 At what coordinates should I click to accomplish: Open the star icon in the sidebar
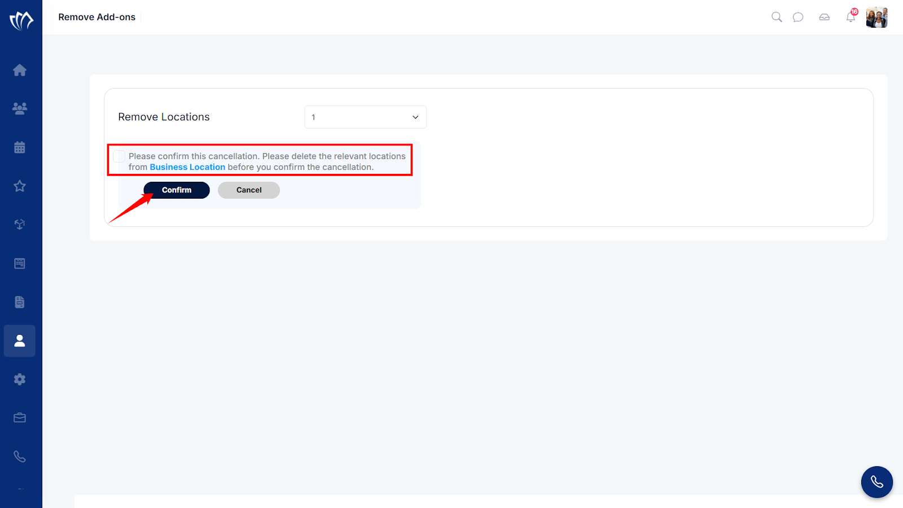20,186
